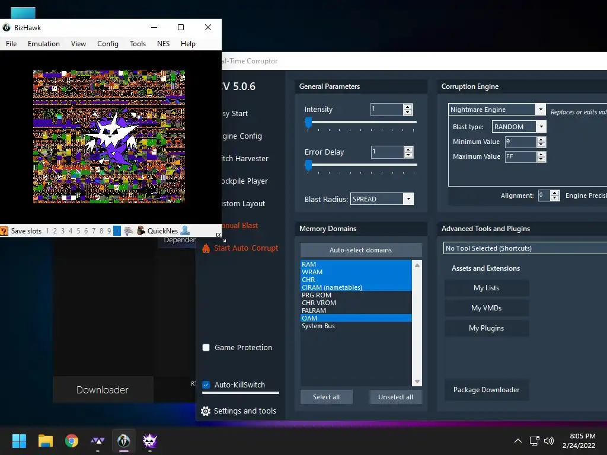Click Maximum Value FF field
The height and width of the screenshot is (455, 607).
click(520, 156)
